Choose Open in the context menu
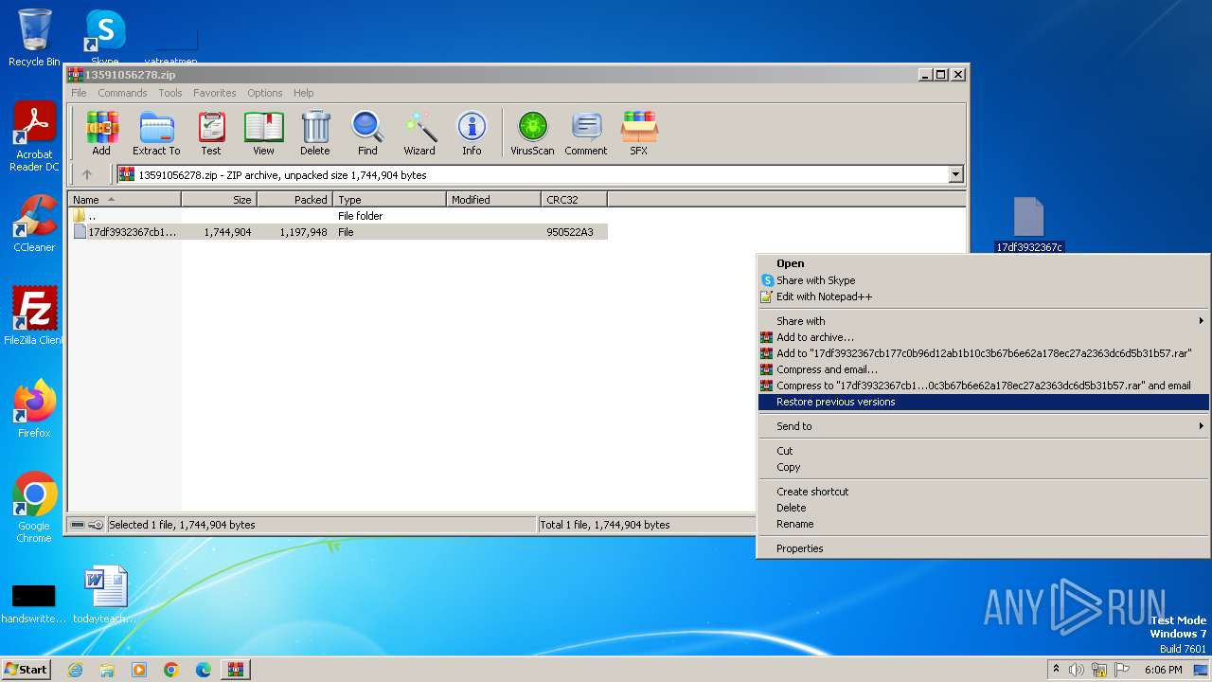The width and height of the screenshot is (1212, 682). pyautogui.click(x=984, y=263)
